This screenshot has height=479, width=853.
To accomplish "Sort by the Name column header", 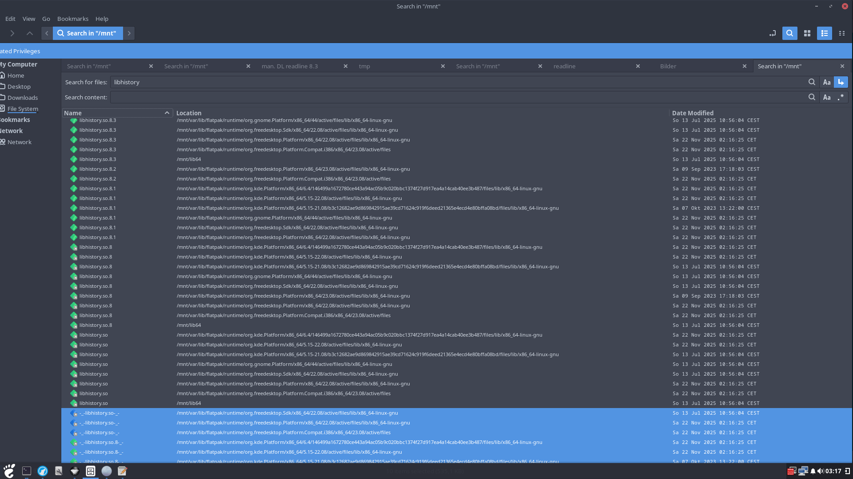I will (73, 113).
